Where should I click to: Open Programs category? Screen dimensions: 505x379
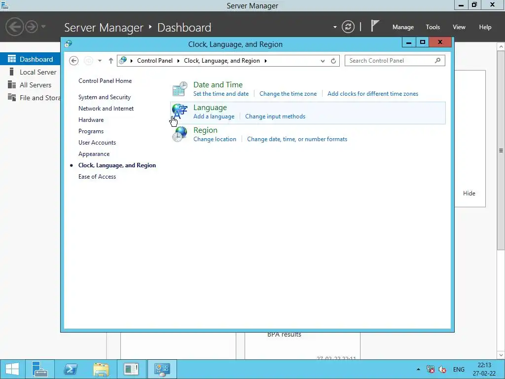pos(91,131)
